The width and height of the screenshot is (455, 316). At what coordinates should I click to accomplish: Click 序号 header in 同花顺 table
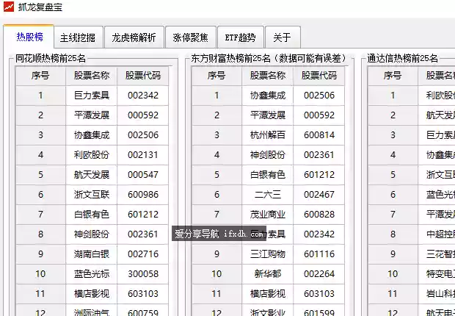tap(40, 76)
